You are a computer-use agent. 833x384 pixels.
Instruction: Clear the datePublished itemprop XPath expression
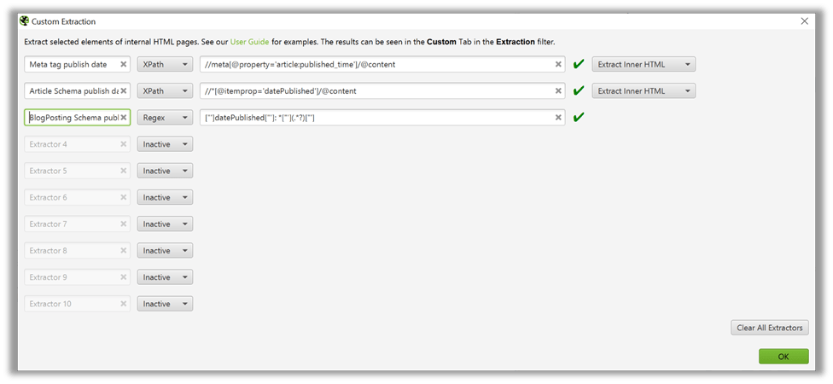[x=558, y=90]
